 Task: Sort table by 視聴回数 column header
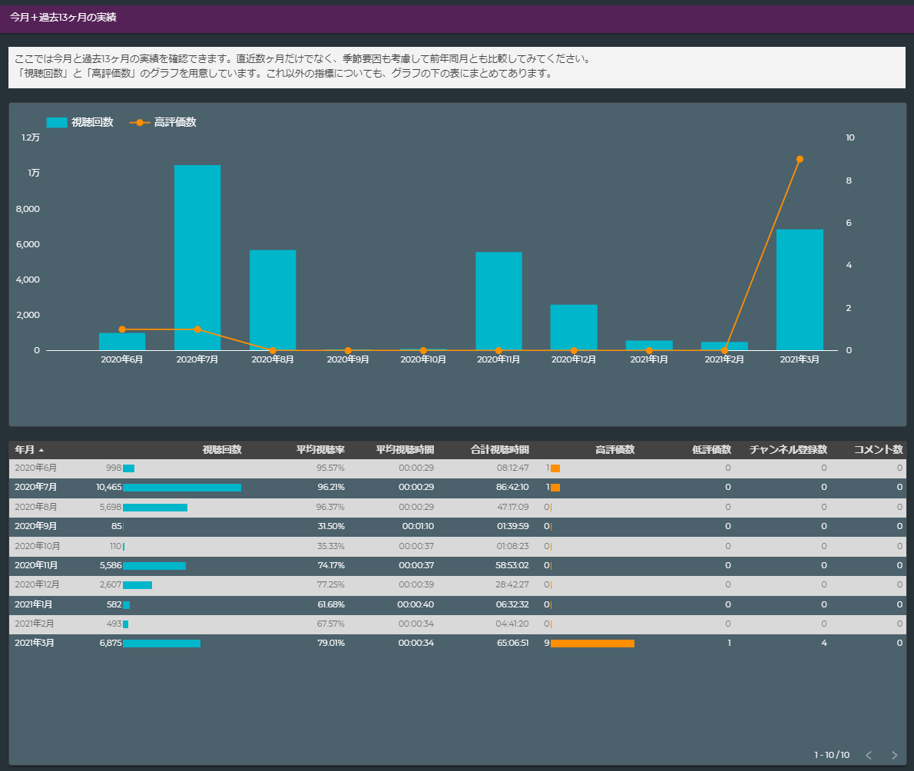point(222,450)
